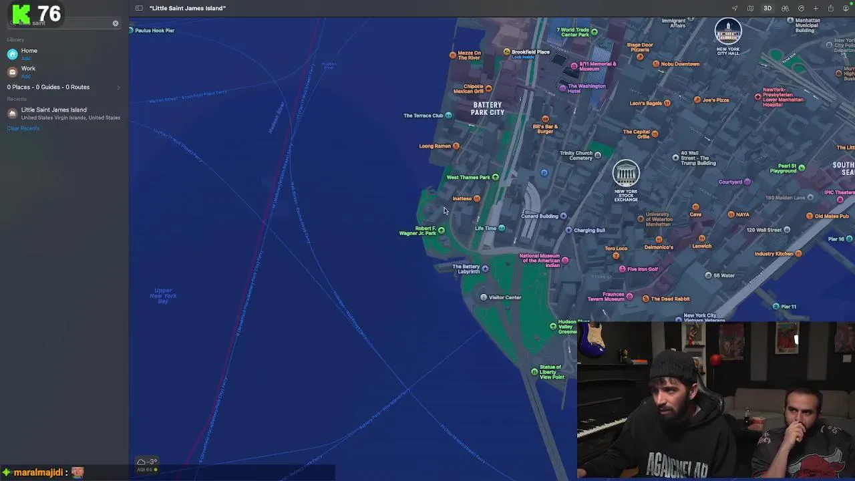
Task: Select the Nobu Downtown pin
Action: [655, 64]
